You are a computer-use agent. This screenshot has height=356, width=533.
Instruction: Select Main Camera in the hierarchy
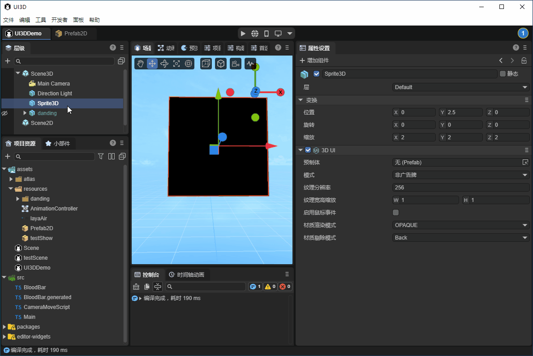tap(53, 84)
